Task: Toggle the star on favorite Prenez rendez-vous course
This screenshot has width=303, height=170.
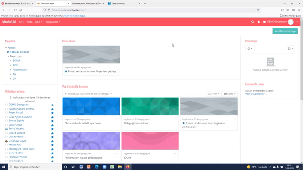Action: point(66,71)
